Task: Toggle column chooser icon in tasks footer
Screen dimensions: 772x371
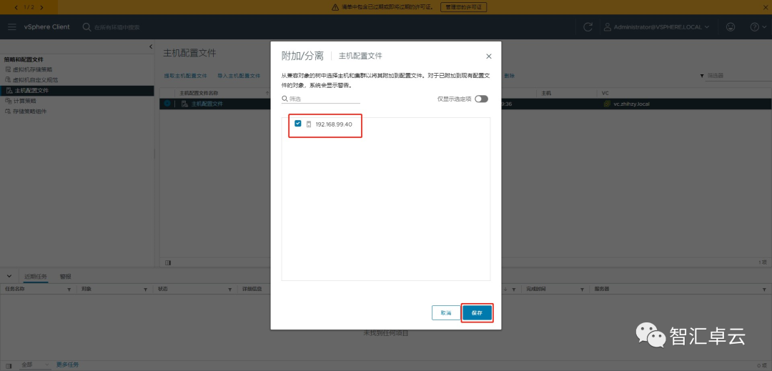Action: click(x=9, y=365)
